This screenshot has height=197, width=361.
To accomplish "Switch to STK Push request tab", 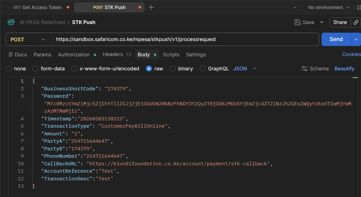I will (109, 7).
